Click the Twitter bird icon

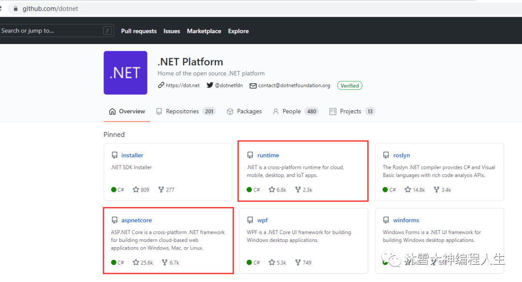[210, 85]
